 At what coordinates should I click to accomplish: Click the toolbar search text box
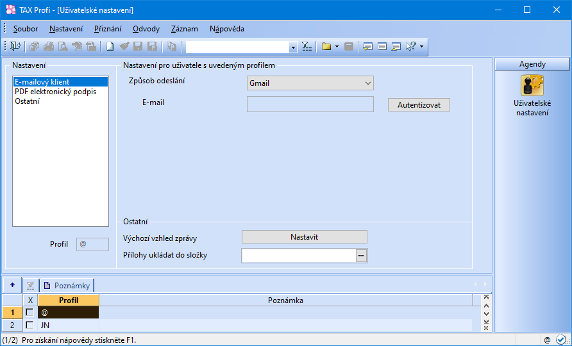click(x=237, y=47)
